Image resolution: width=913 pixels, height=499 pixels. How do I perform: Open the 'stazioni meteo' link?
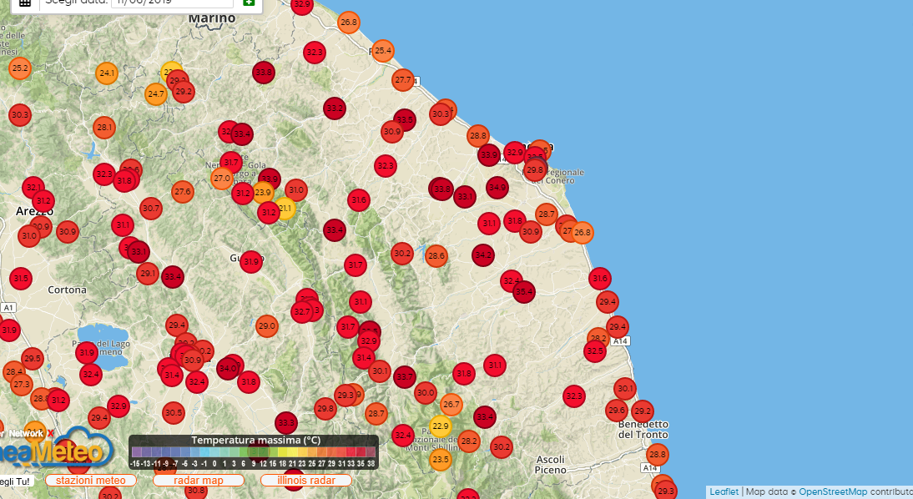(91, 481)
